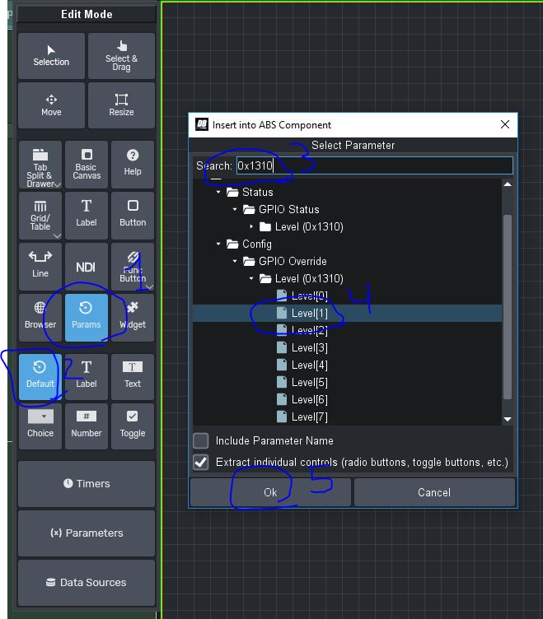Choose the Widget component
The image size is (543, 619).
[133, 318]
